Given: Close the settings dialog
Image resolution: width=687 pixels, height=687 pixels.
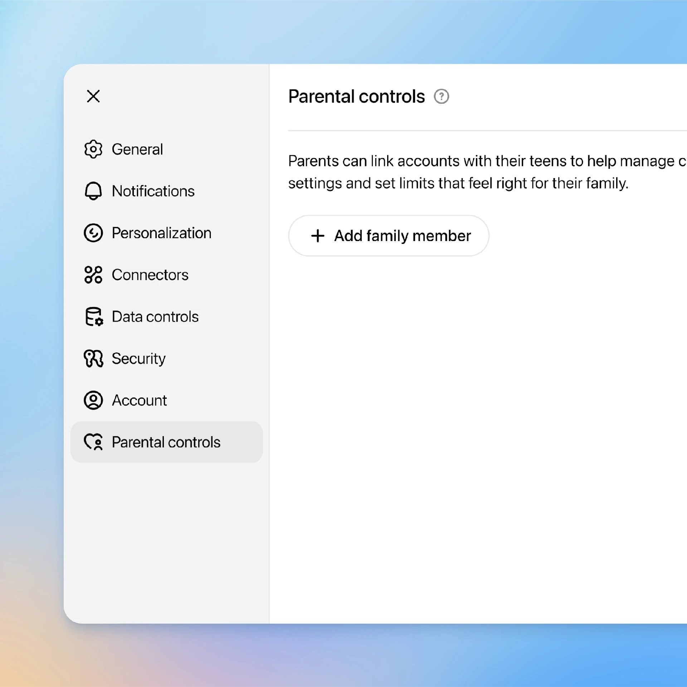Looking at the screenshot, I should coord(93,96).
